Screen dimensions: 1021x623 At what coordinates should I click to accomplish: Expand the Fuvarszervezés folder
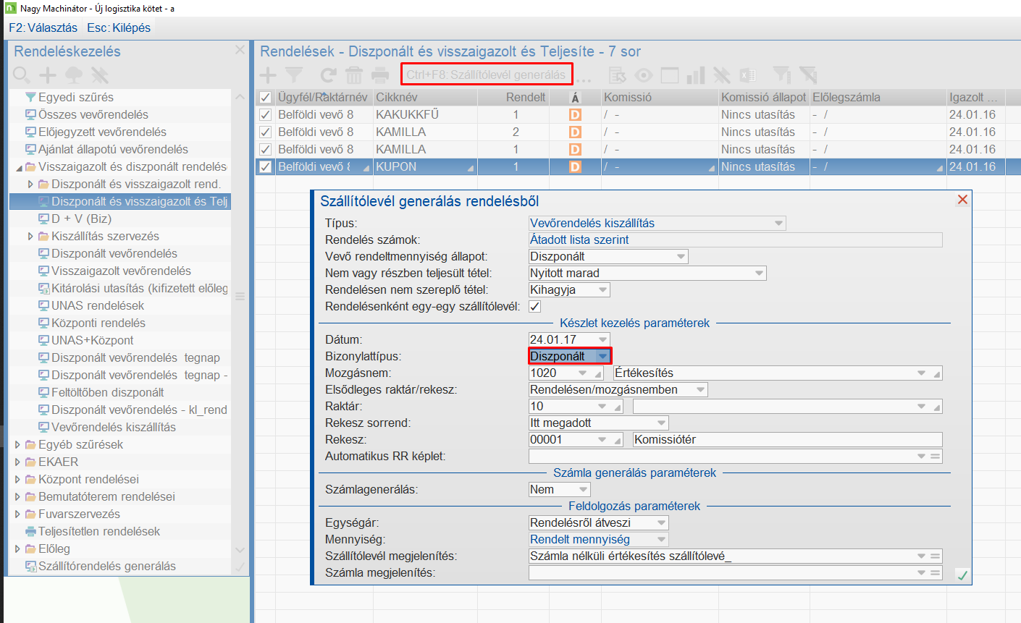pos(18,514)
